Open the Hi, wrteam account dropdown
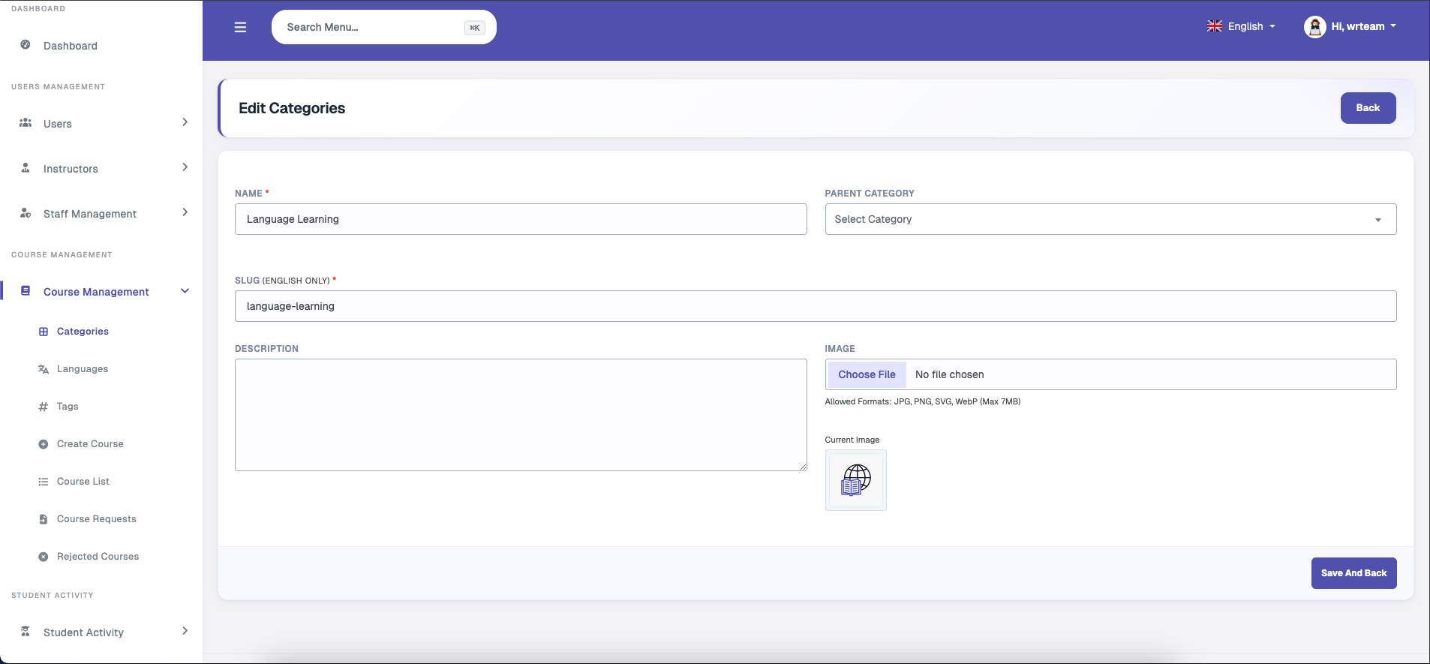The height and width of the screenshot is (664, 1430). (x=1351, y=27)
